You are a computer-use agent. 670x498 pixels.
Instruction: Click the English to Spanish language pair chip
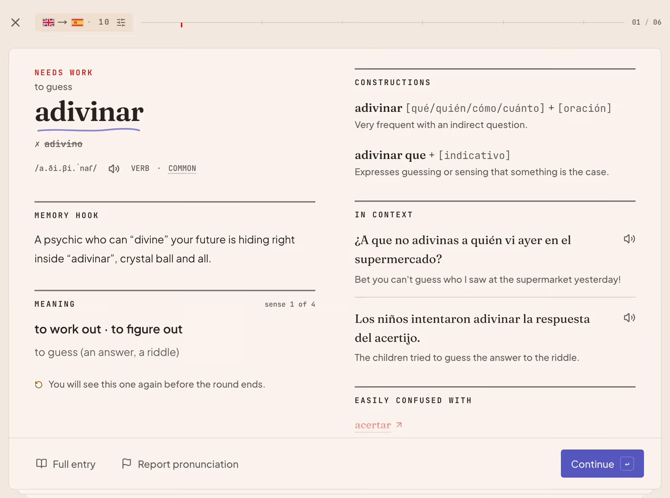[84, 22]
